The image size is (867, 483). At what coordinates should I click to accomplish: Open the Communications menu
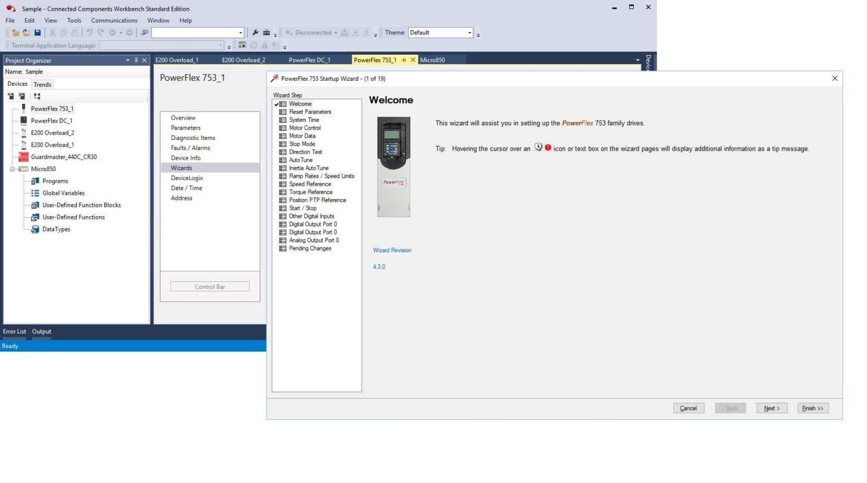(114, 20)
